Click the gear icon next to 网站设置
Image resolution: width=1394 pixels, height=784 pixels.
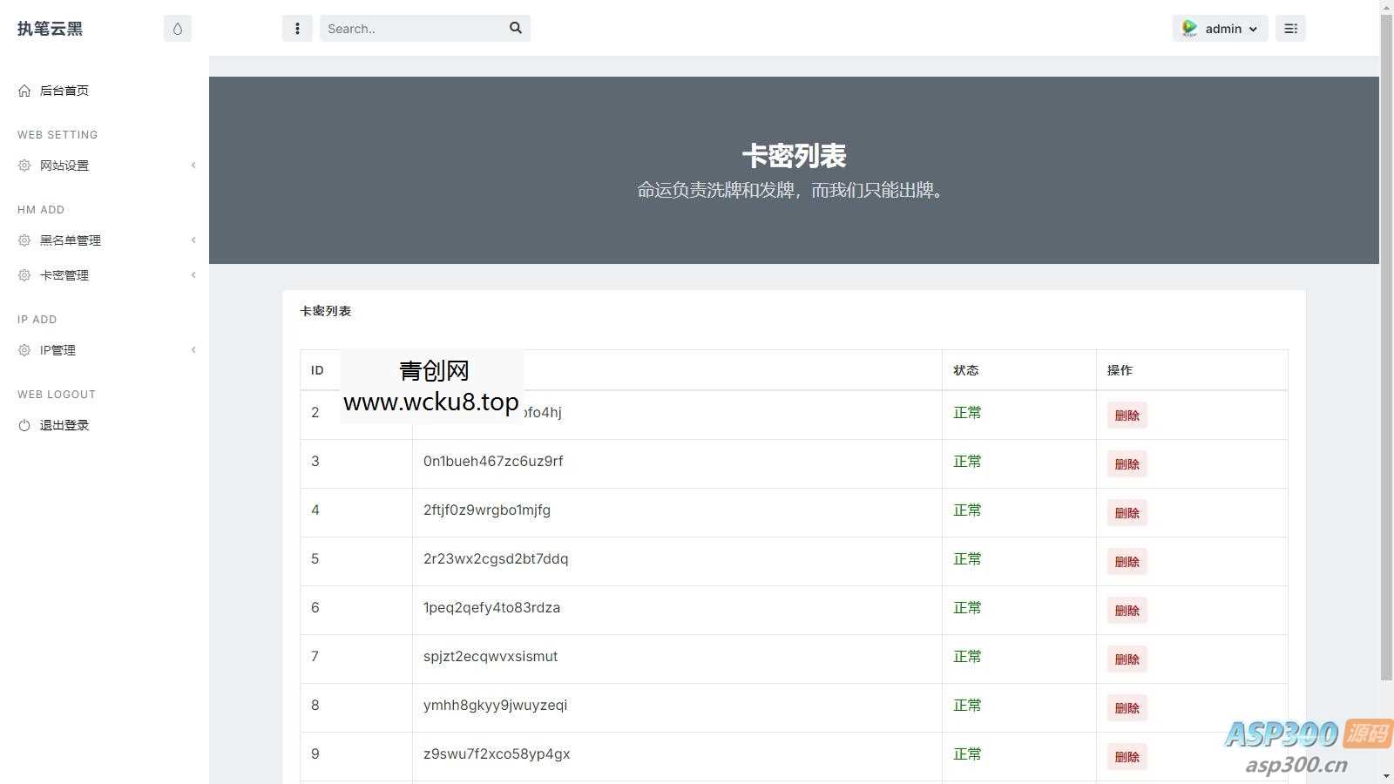click(23, 165)
